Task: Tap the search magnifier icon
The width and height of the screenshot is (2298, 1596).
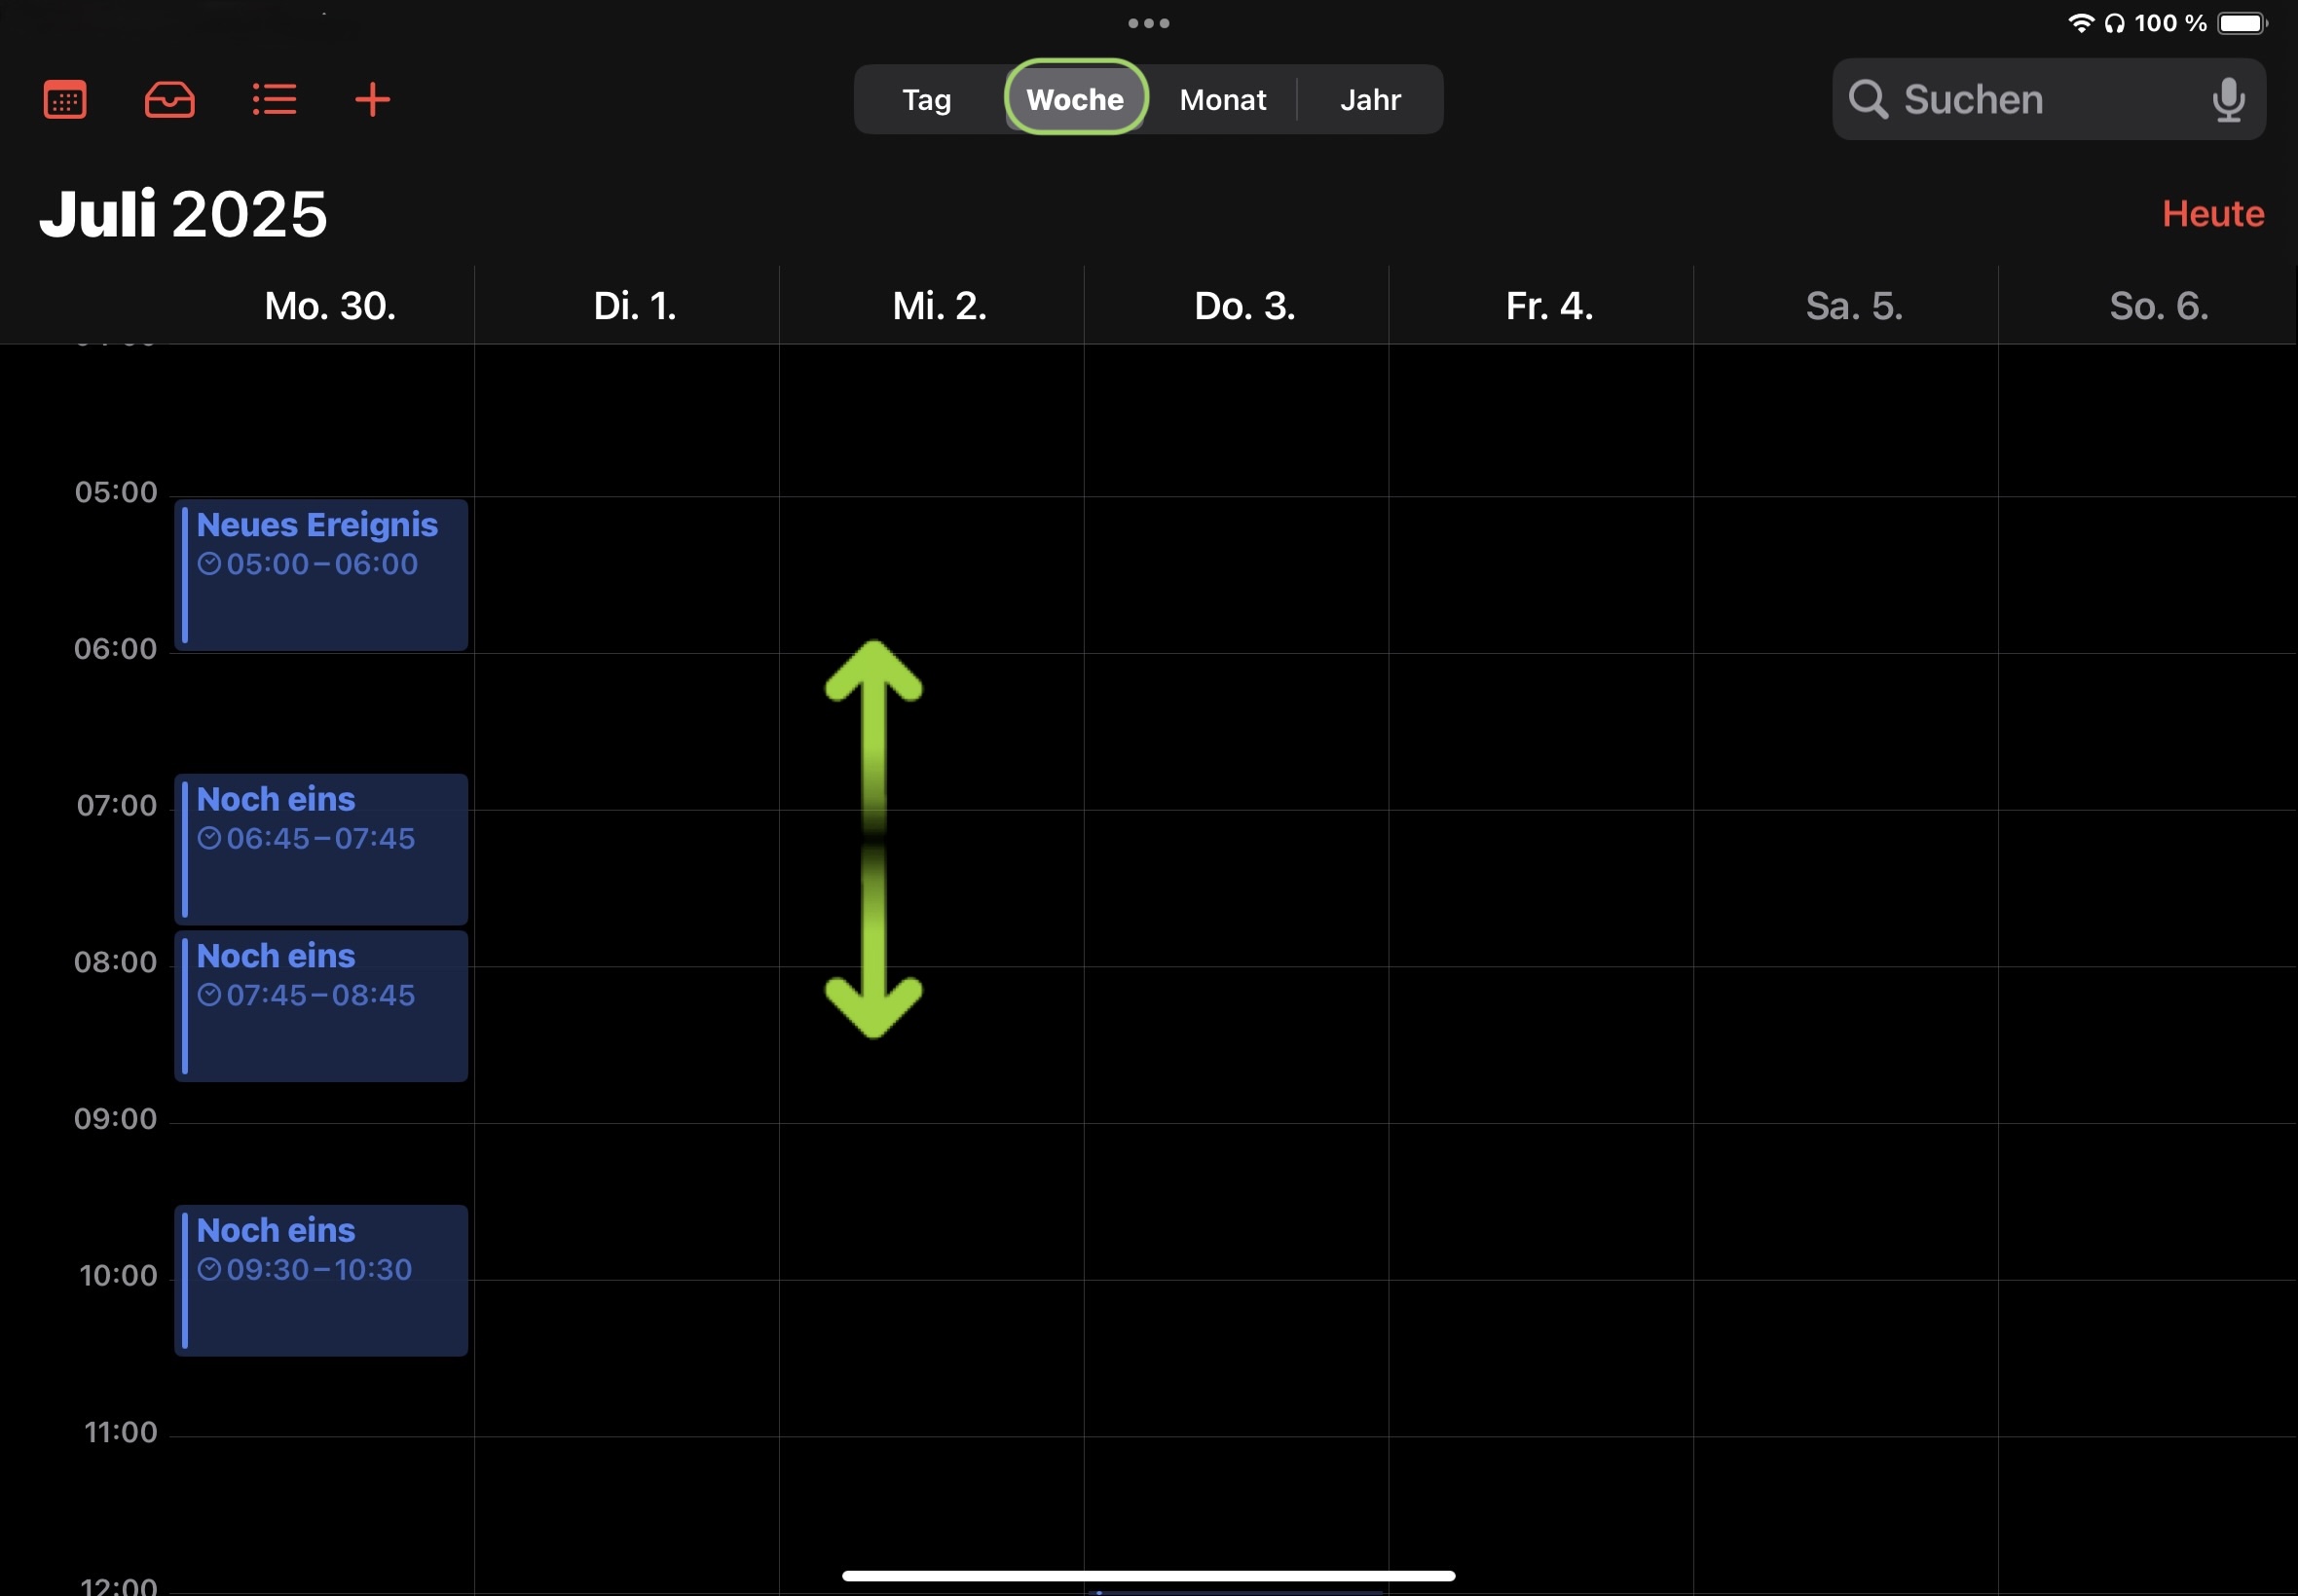Action: tap(1867, 100)
